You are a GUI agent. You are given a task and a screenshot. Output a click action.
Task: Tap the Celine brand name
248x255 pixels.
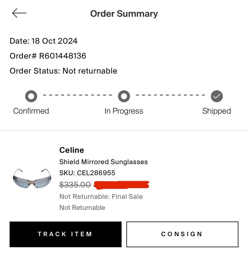(72, 150)
